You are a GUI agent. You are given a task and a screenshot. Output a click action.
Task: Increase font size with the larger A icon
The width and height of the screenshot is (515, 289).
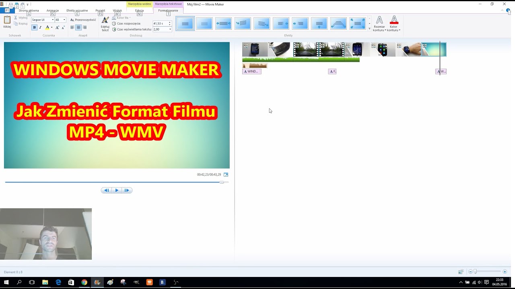click(57, 27)
